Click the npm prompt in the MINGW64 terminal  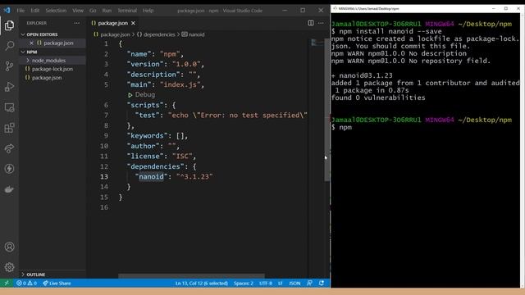pos(345,128)
